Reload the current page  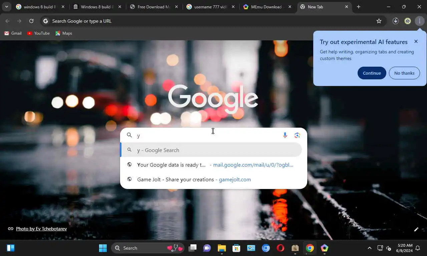(31, 21)
